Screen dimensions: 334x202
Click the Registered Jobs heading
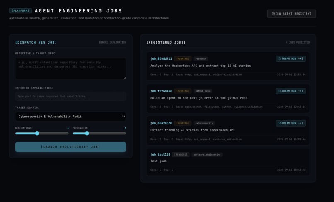(x=166, y=42)
